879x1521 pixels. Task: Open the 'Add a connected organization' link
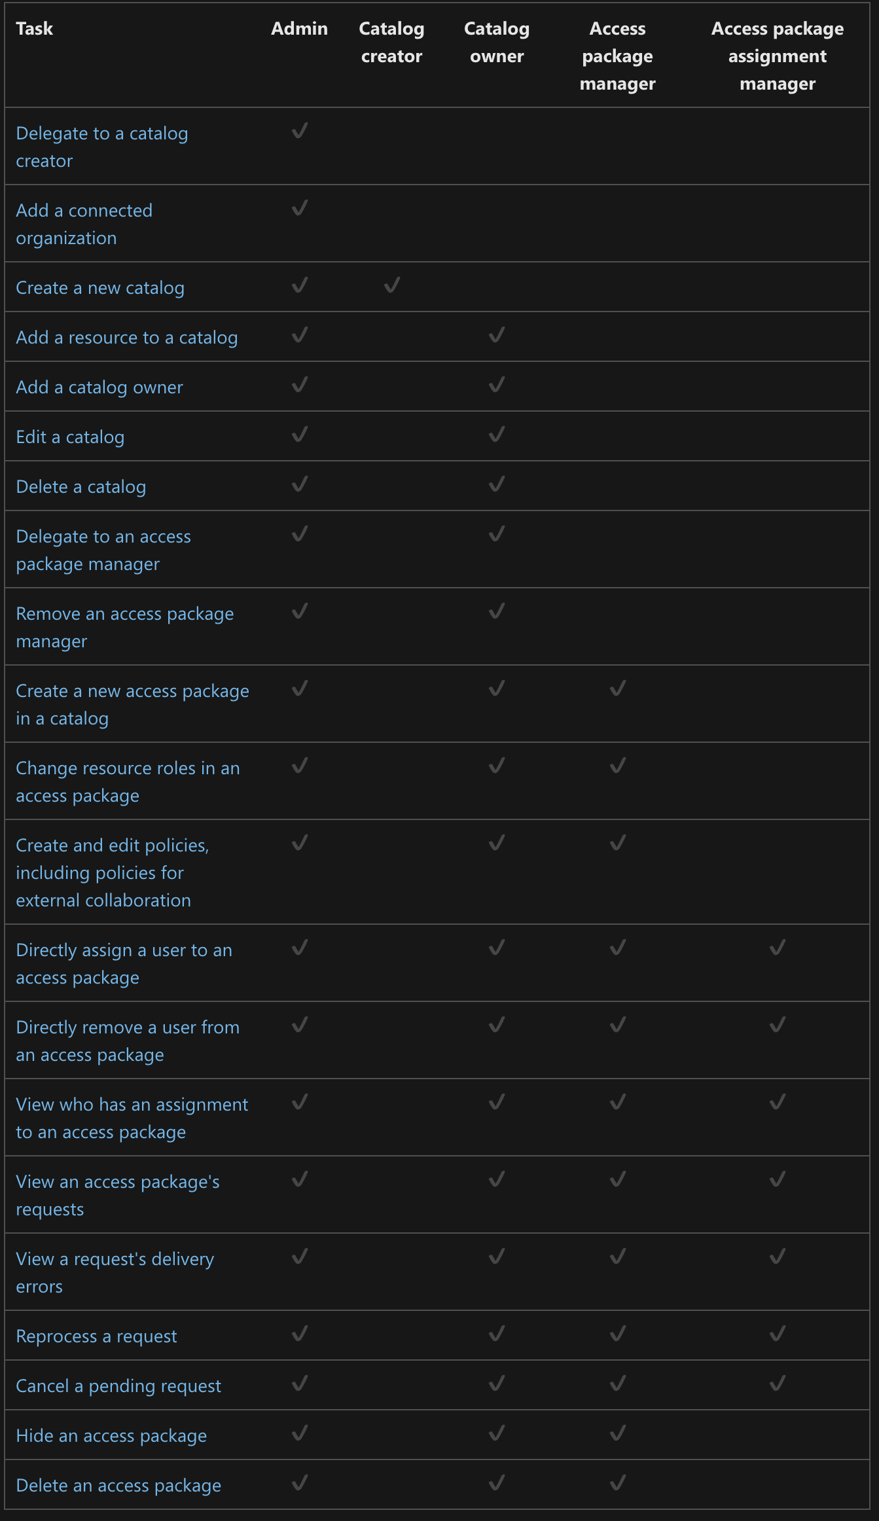[x=84, y=224]
